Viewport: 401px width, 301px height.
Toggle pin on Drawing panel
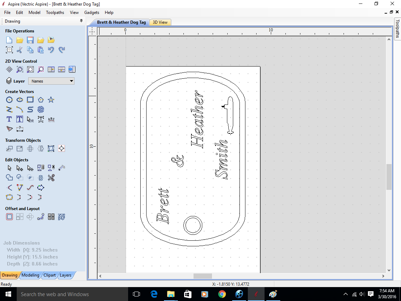point(81,21)
